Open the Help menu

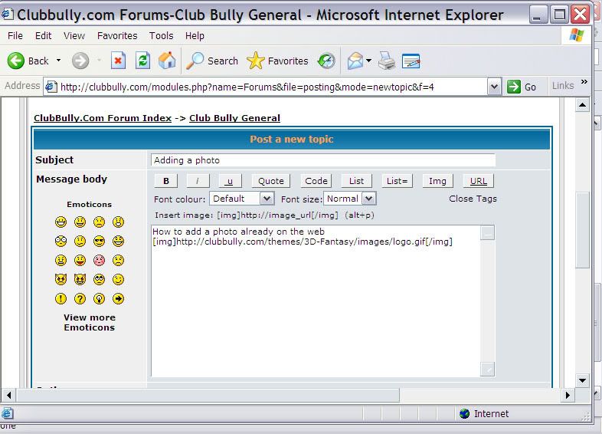coord(195,36)
